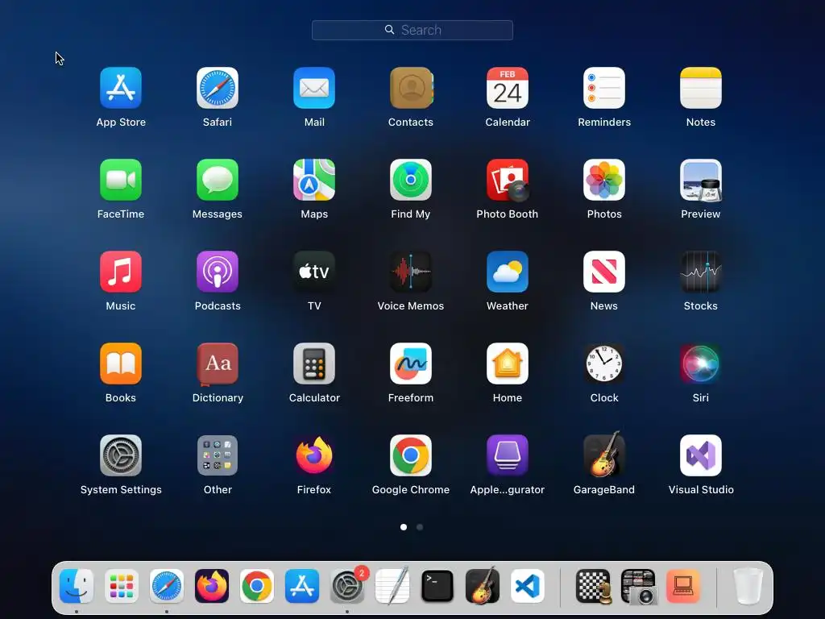This screenshot has width=825, height=619.
Task: Launch GarageBand from the Launchpad grid
Action: click(604, 455)
